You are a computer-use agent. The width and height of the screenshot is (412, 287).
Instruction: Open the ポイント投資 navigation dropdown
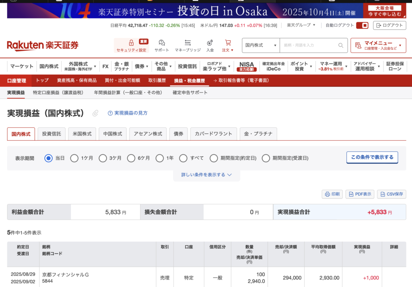[x=301, y=66]
